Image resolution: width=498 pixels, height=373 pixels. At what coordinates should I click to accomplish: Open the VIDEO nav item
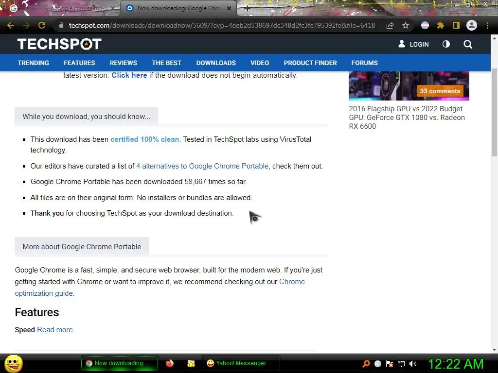(260, 63)
